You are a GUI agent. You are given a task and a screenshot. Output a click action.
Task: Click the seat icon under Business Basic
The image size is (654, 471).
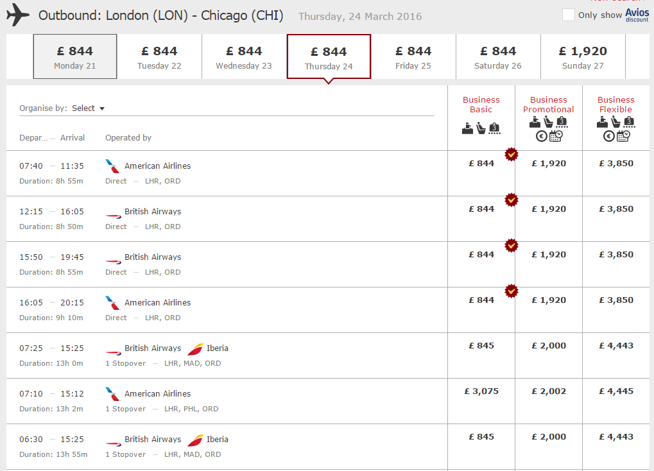coord(481,128)
